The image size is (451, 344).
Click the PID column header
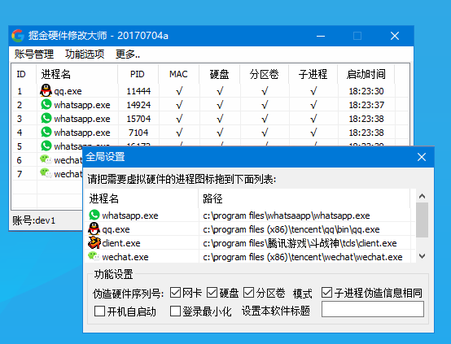click(x=138, y=74)
